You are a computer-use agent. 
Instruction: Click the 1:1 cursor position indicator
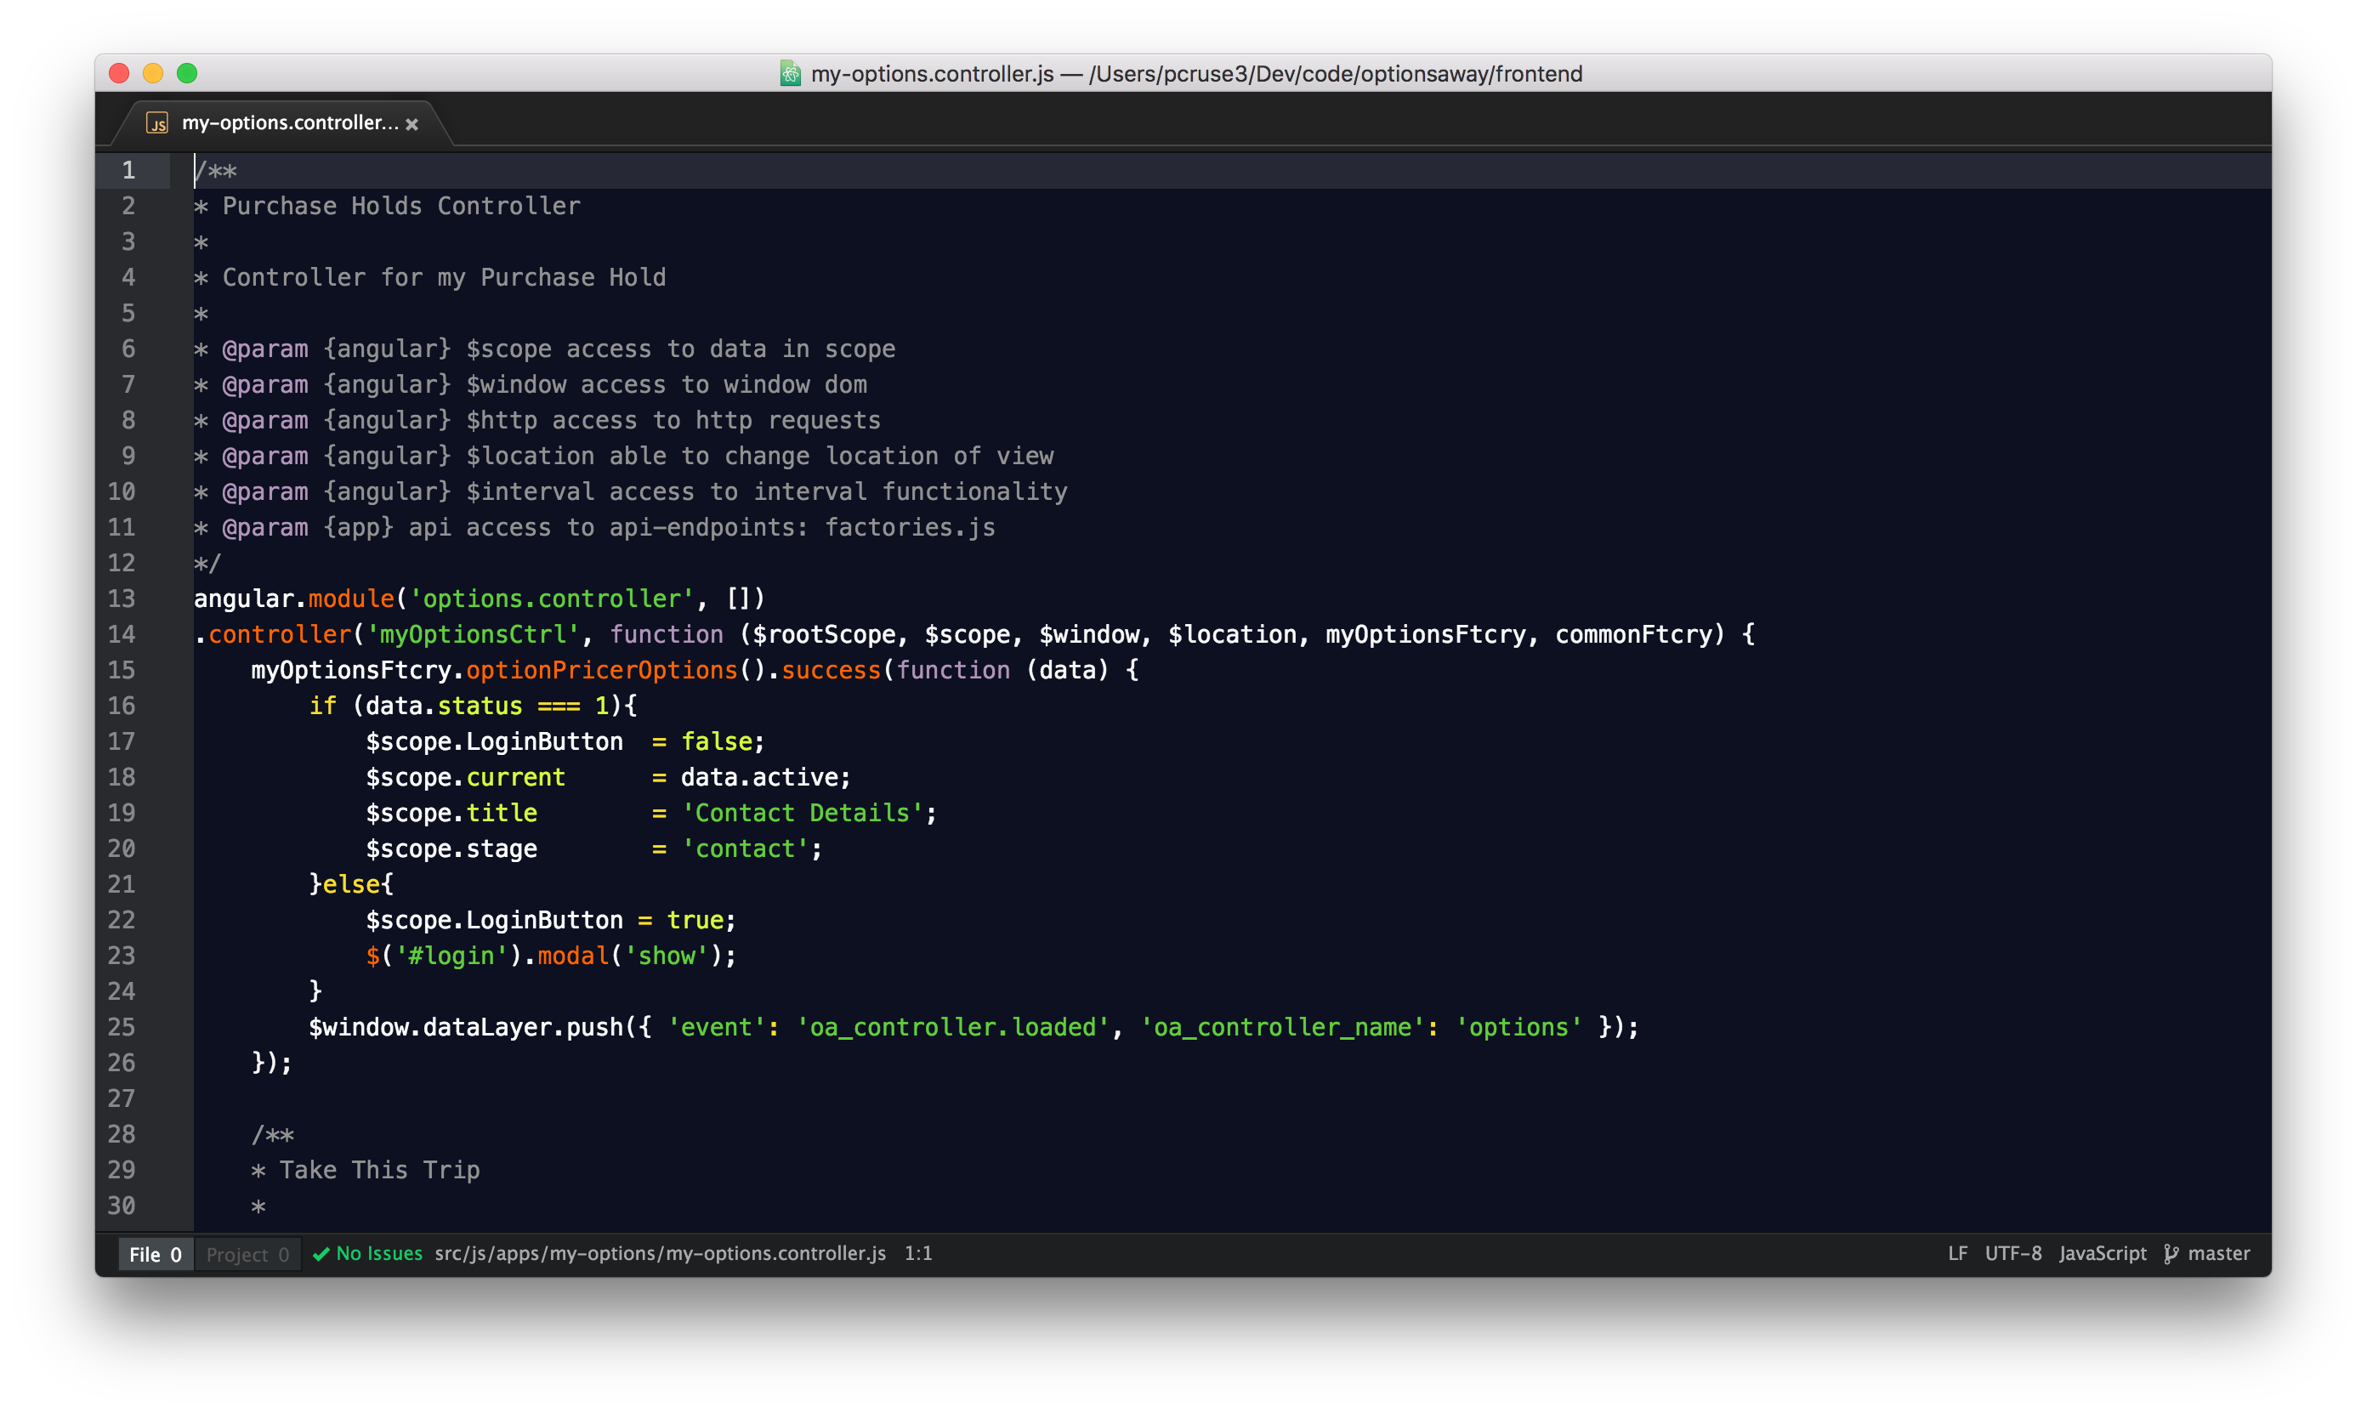point(918,1253)
